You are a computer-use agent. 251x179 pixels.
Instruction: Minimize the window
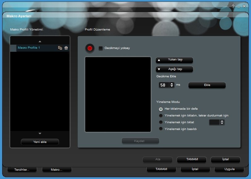(239, 6)
